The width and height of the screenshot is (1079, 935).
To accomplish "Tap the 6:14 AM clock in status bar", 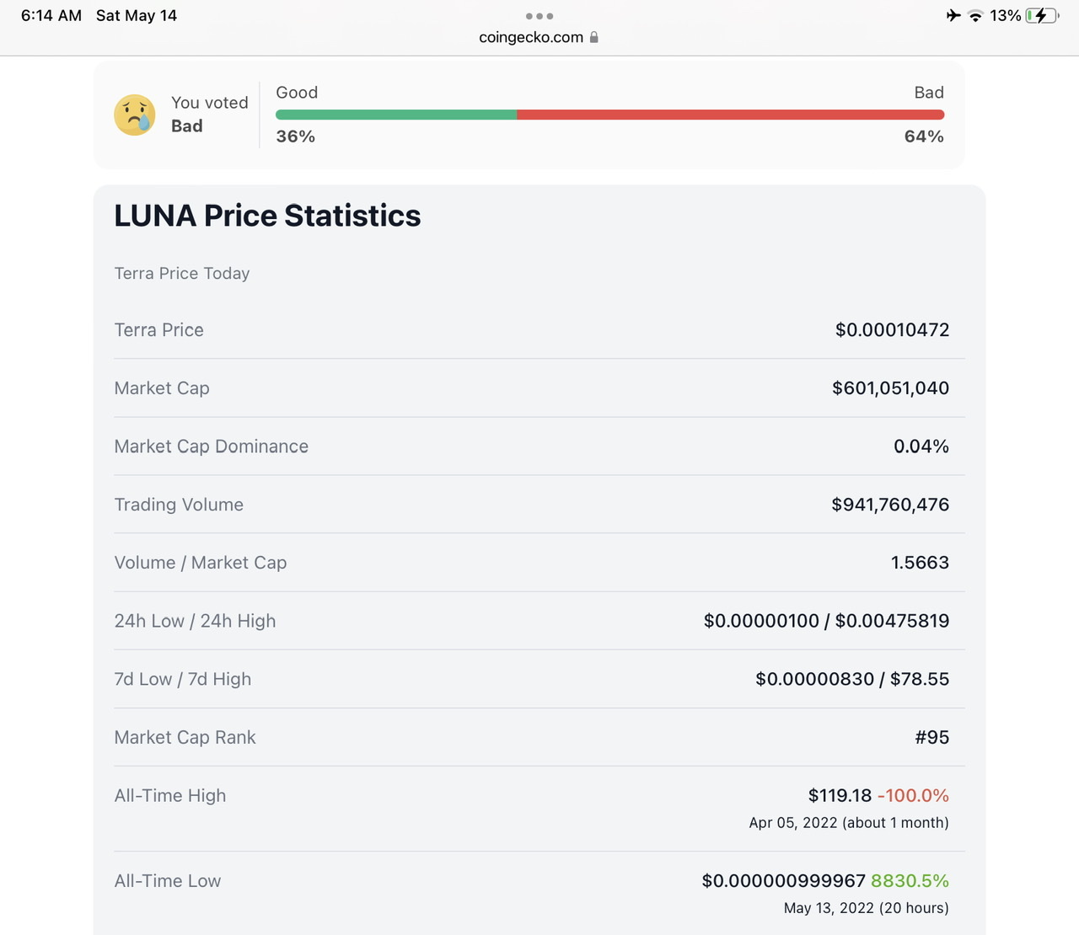I will [x=51, y=16].
